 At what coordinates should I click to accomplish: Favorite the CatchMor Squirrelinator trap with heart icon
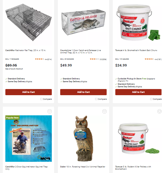49,111
